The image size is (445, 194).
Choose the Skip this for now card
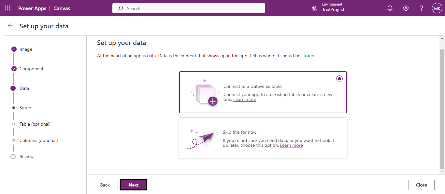pyautogui.click(x=263, y=138)
